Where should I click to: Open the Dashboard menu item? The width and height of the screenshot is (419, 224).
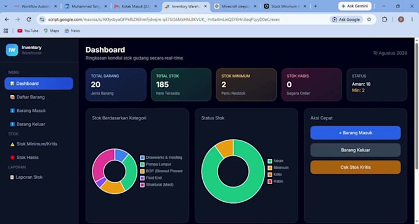[39, 84]
